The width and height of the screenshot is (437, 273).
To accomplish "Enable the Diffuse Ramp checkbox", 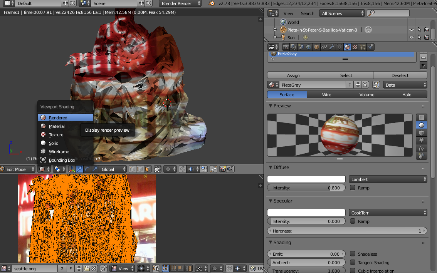I will [353, 188].
